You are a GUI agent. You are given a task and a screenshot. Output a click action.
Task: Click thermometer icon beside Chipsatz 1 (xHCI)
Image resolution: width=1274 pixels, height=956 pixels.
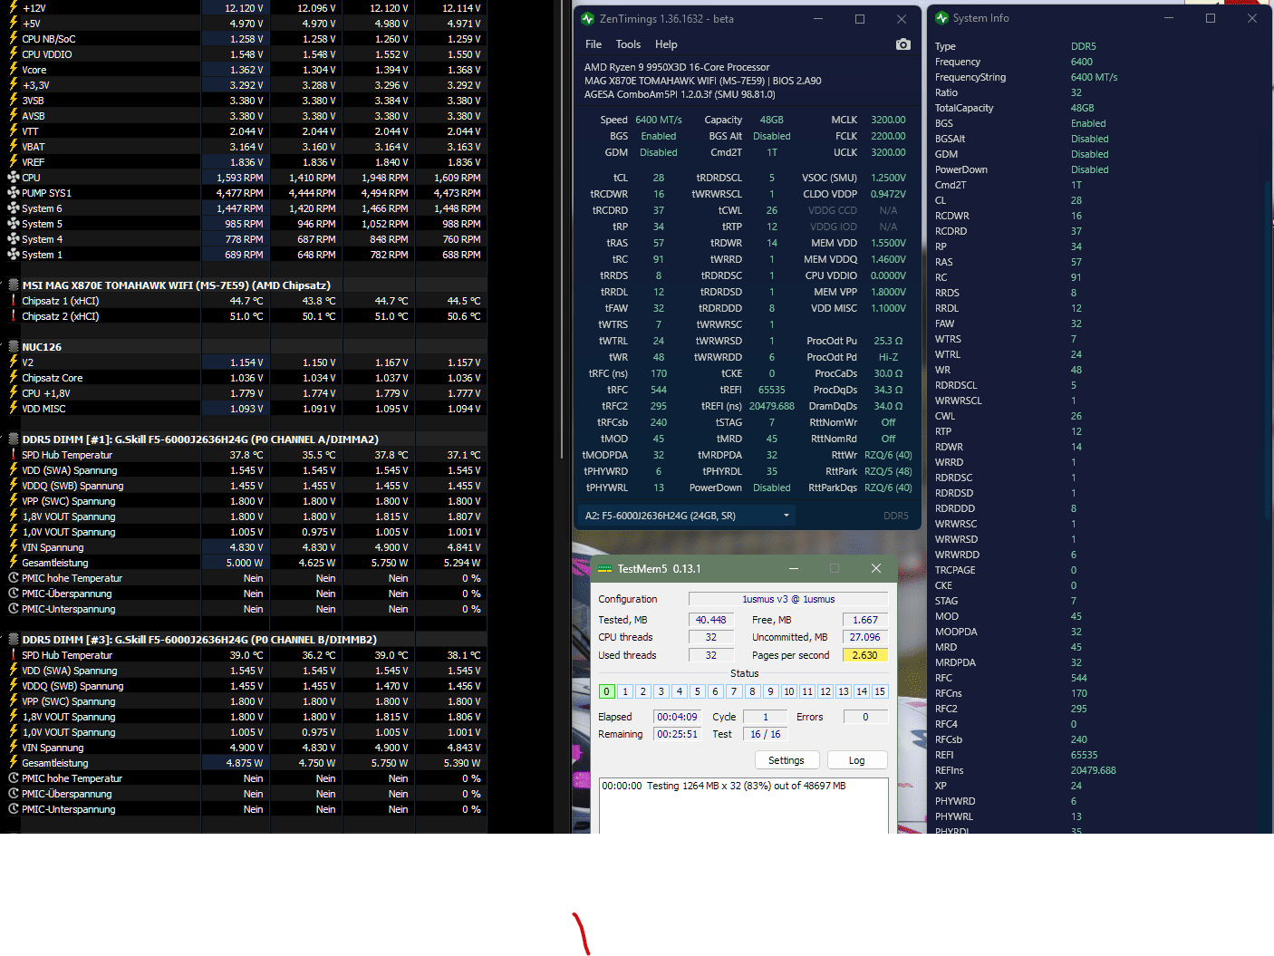pyautogui.click(x=14, y=301)
